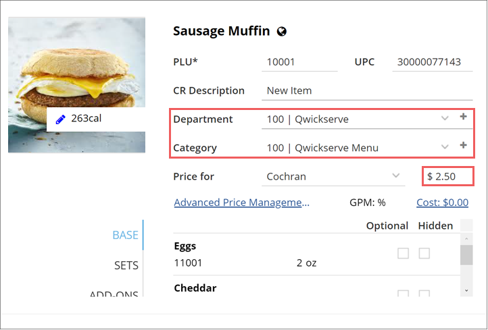
Task: Switch to the SETS tab
Action: [x=126, y=266]
